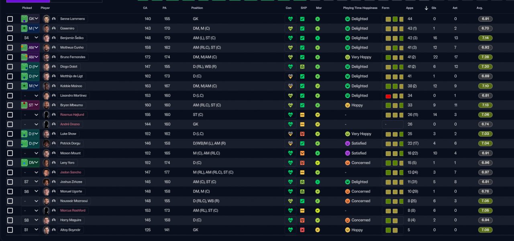Click Bryan Mbeumo's happy face icon
This screenshot has width=514, height=241.
point(347,105)
